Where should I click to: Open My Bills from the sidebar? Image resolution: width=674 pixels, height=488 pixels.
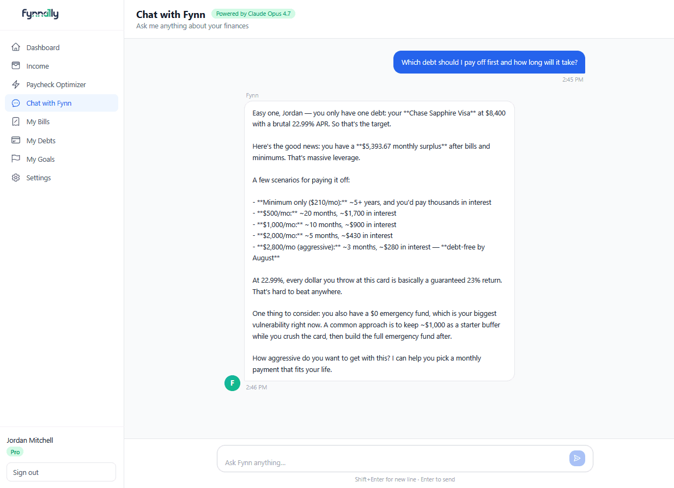click(16, 121)
